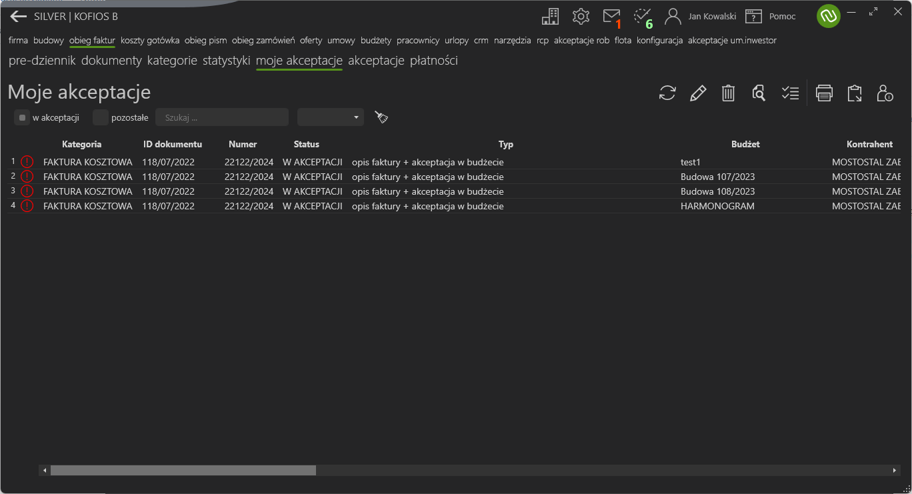Click the checklist icon in toolbar
The height and width of the screenshot is (494, 912).
[x=790, y=93]
